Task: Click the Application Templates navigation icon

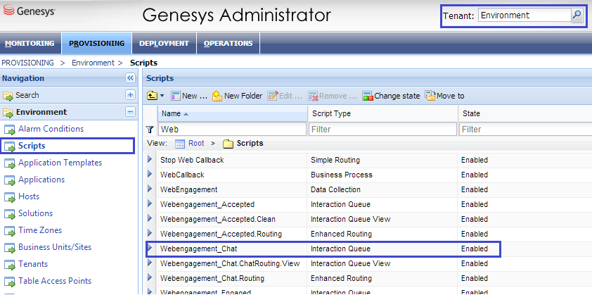Action: coord(9,163)
